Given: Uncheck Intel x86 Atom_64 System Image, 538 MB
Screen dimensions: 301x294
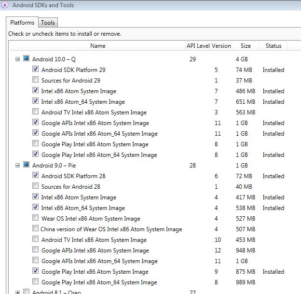Looking at the screenshot, I should [x=36, y=207].
